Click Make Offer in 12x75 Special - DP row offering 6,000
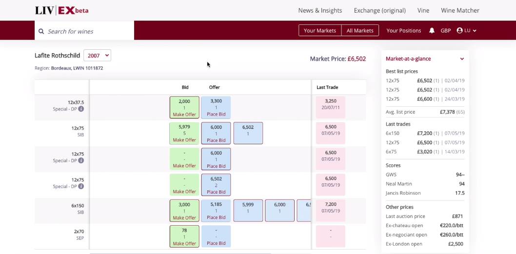 [184, 166]
